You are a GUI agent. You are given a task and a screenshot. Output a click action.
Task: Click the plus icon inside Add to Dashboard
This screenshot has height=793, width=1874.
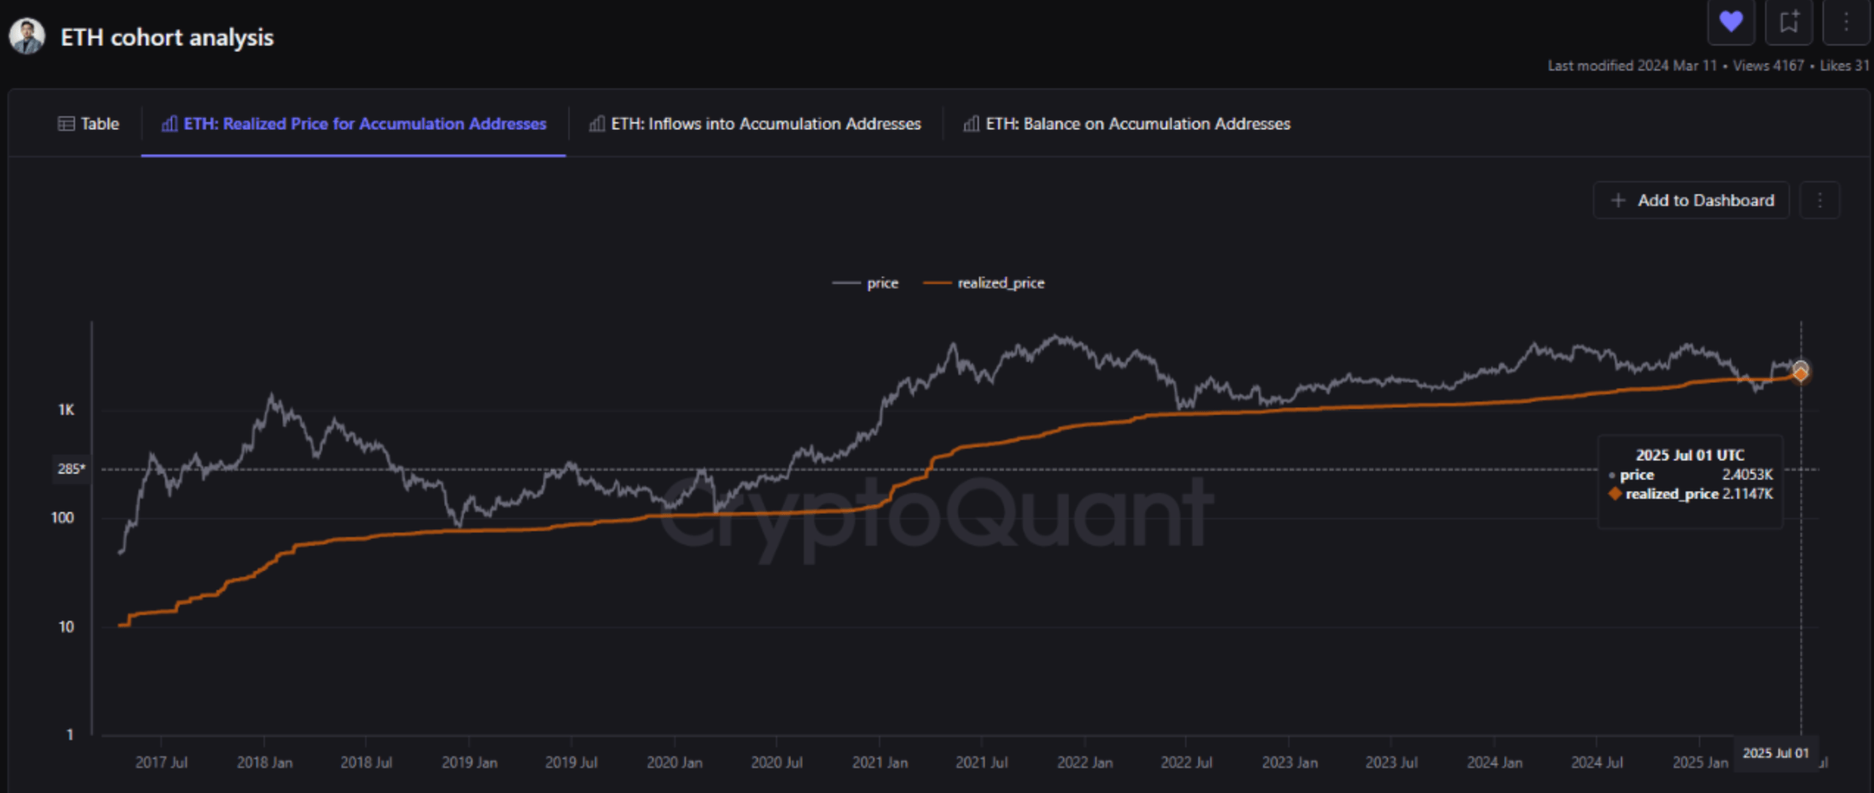coord(1616,200)
